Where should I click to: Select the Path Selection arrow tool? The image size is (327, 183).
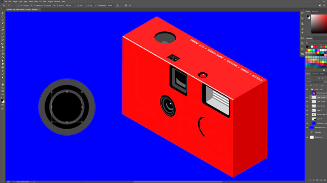point(3,78)
